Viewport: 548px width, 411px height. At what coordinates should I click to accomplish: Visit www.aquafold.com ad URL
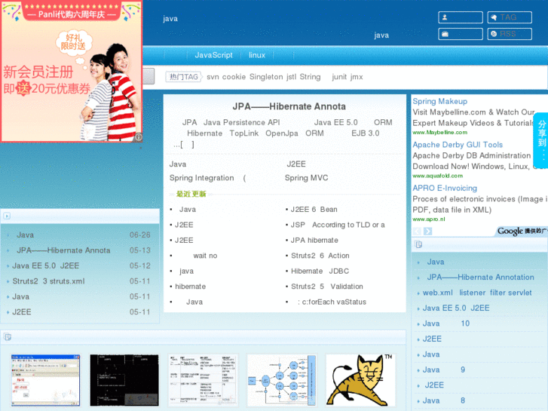(437, 176)
